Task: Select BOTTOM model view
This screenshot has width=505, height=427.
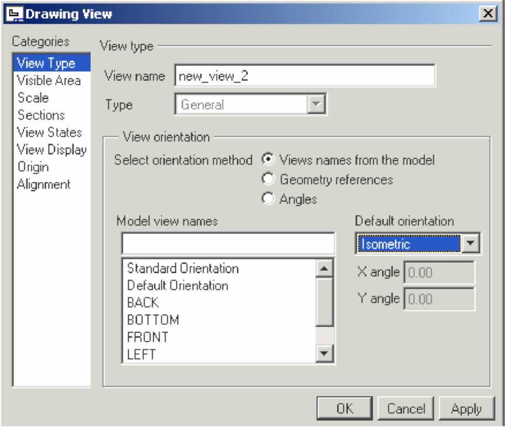Action: pos(153,320)
